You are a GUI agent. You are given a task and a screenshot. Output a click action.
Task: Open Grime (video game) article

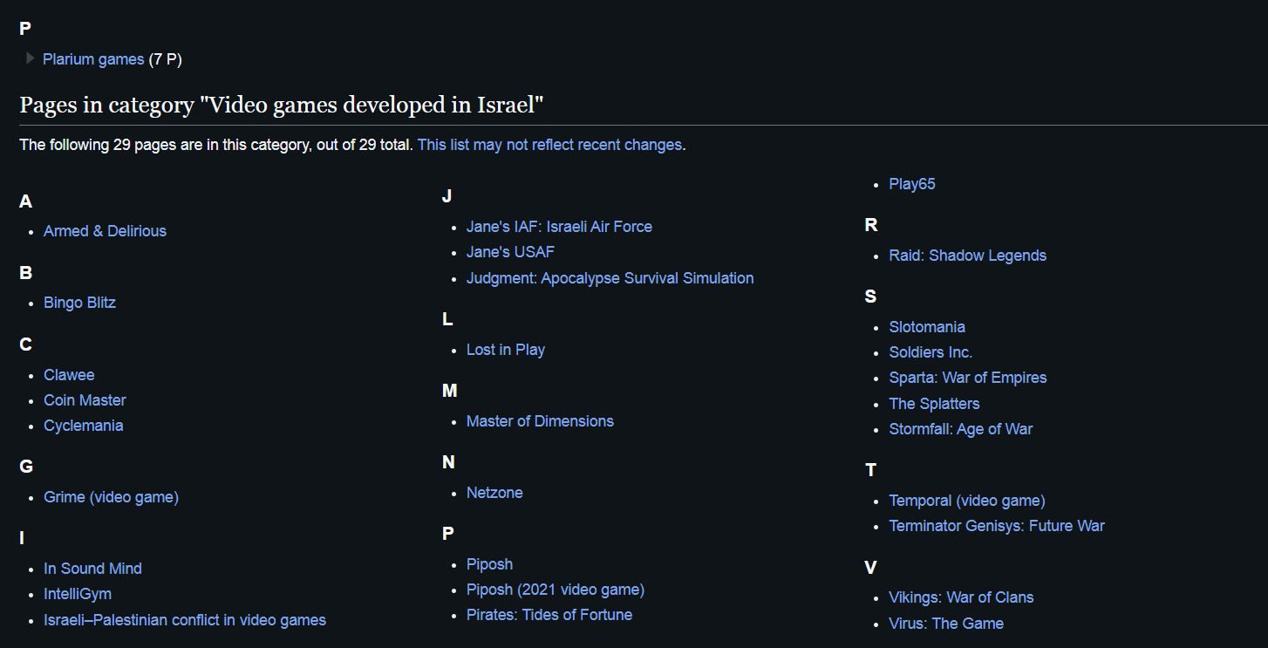[x=111, y=497]
